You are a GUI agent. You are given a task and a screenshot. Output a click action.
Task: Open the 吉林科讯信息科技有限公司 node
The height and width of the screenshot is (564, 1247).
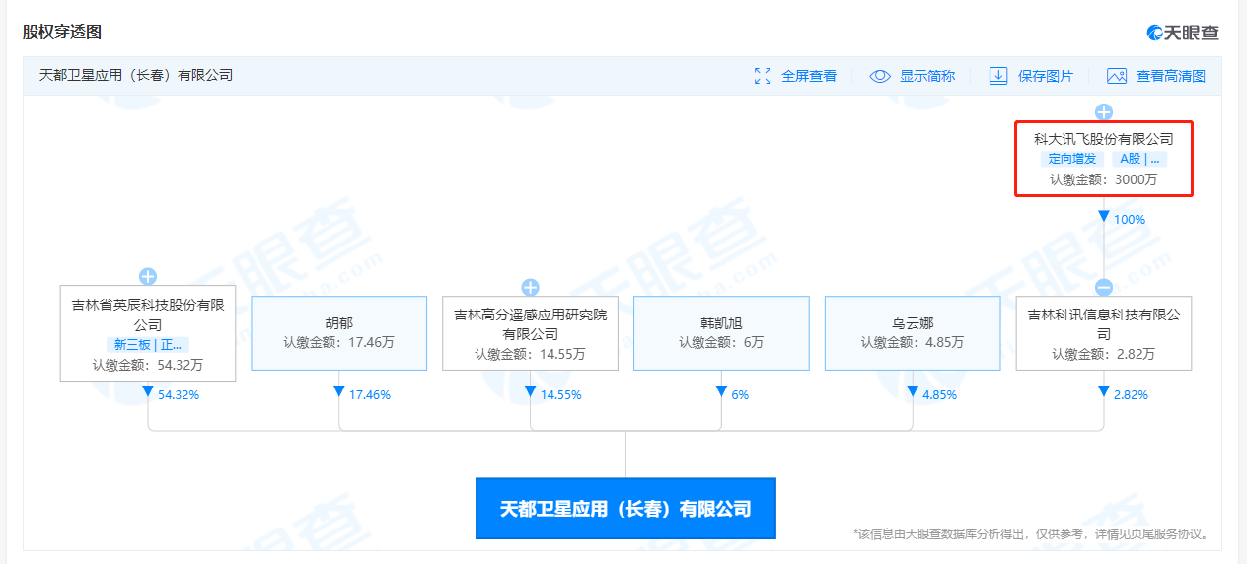[1104, 333]
